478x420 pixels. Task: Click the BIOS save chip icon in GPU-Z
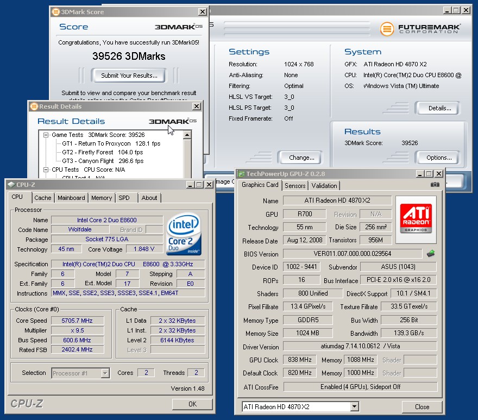(431, 253)
